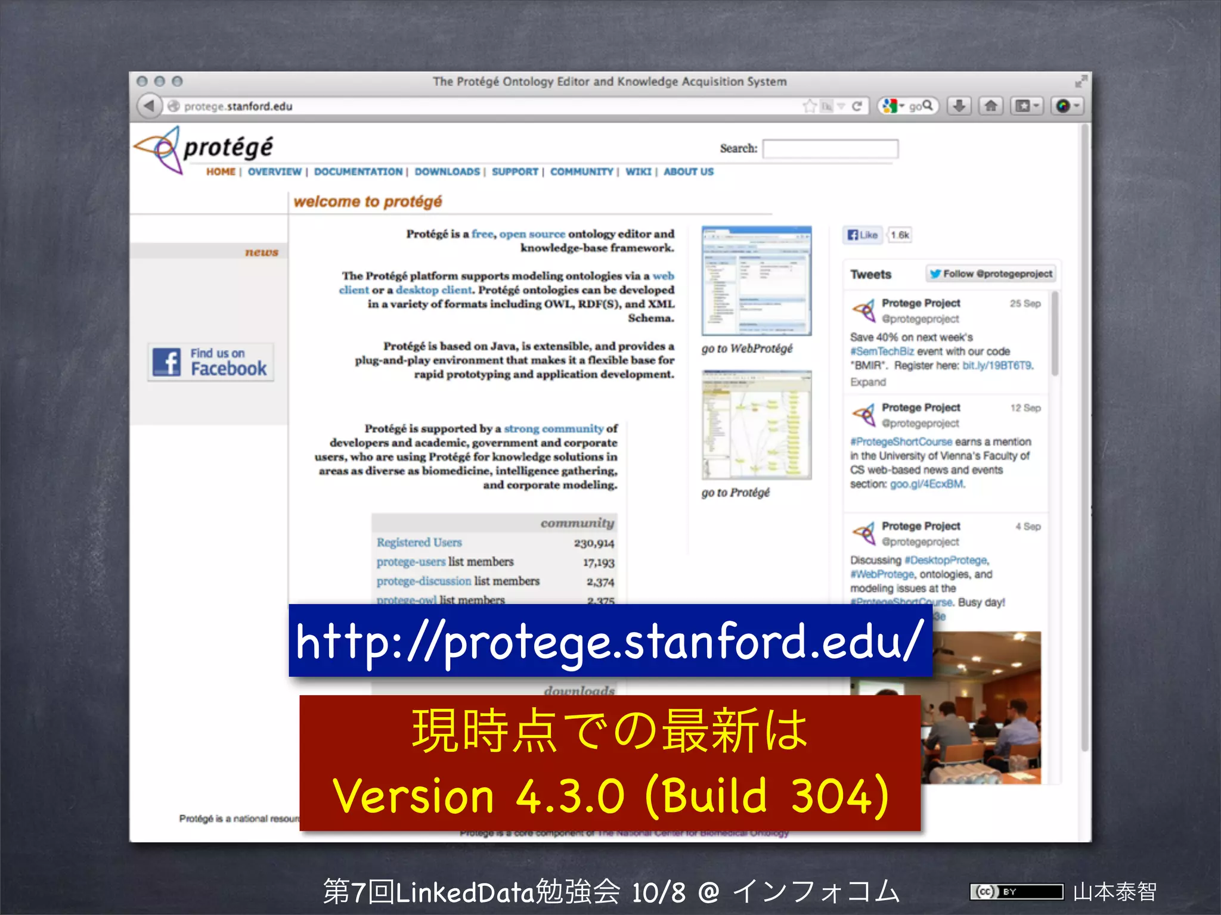Open the colorful round extension button menu
The image size is (1221, 915).
1068,106
